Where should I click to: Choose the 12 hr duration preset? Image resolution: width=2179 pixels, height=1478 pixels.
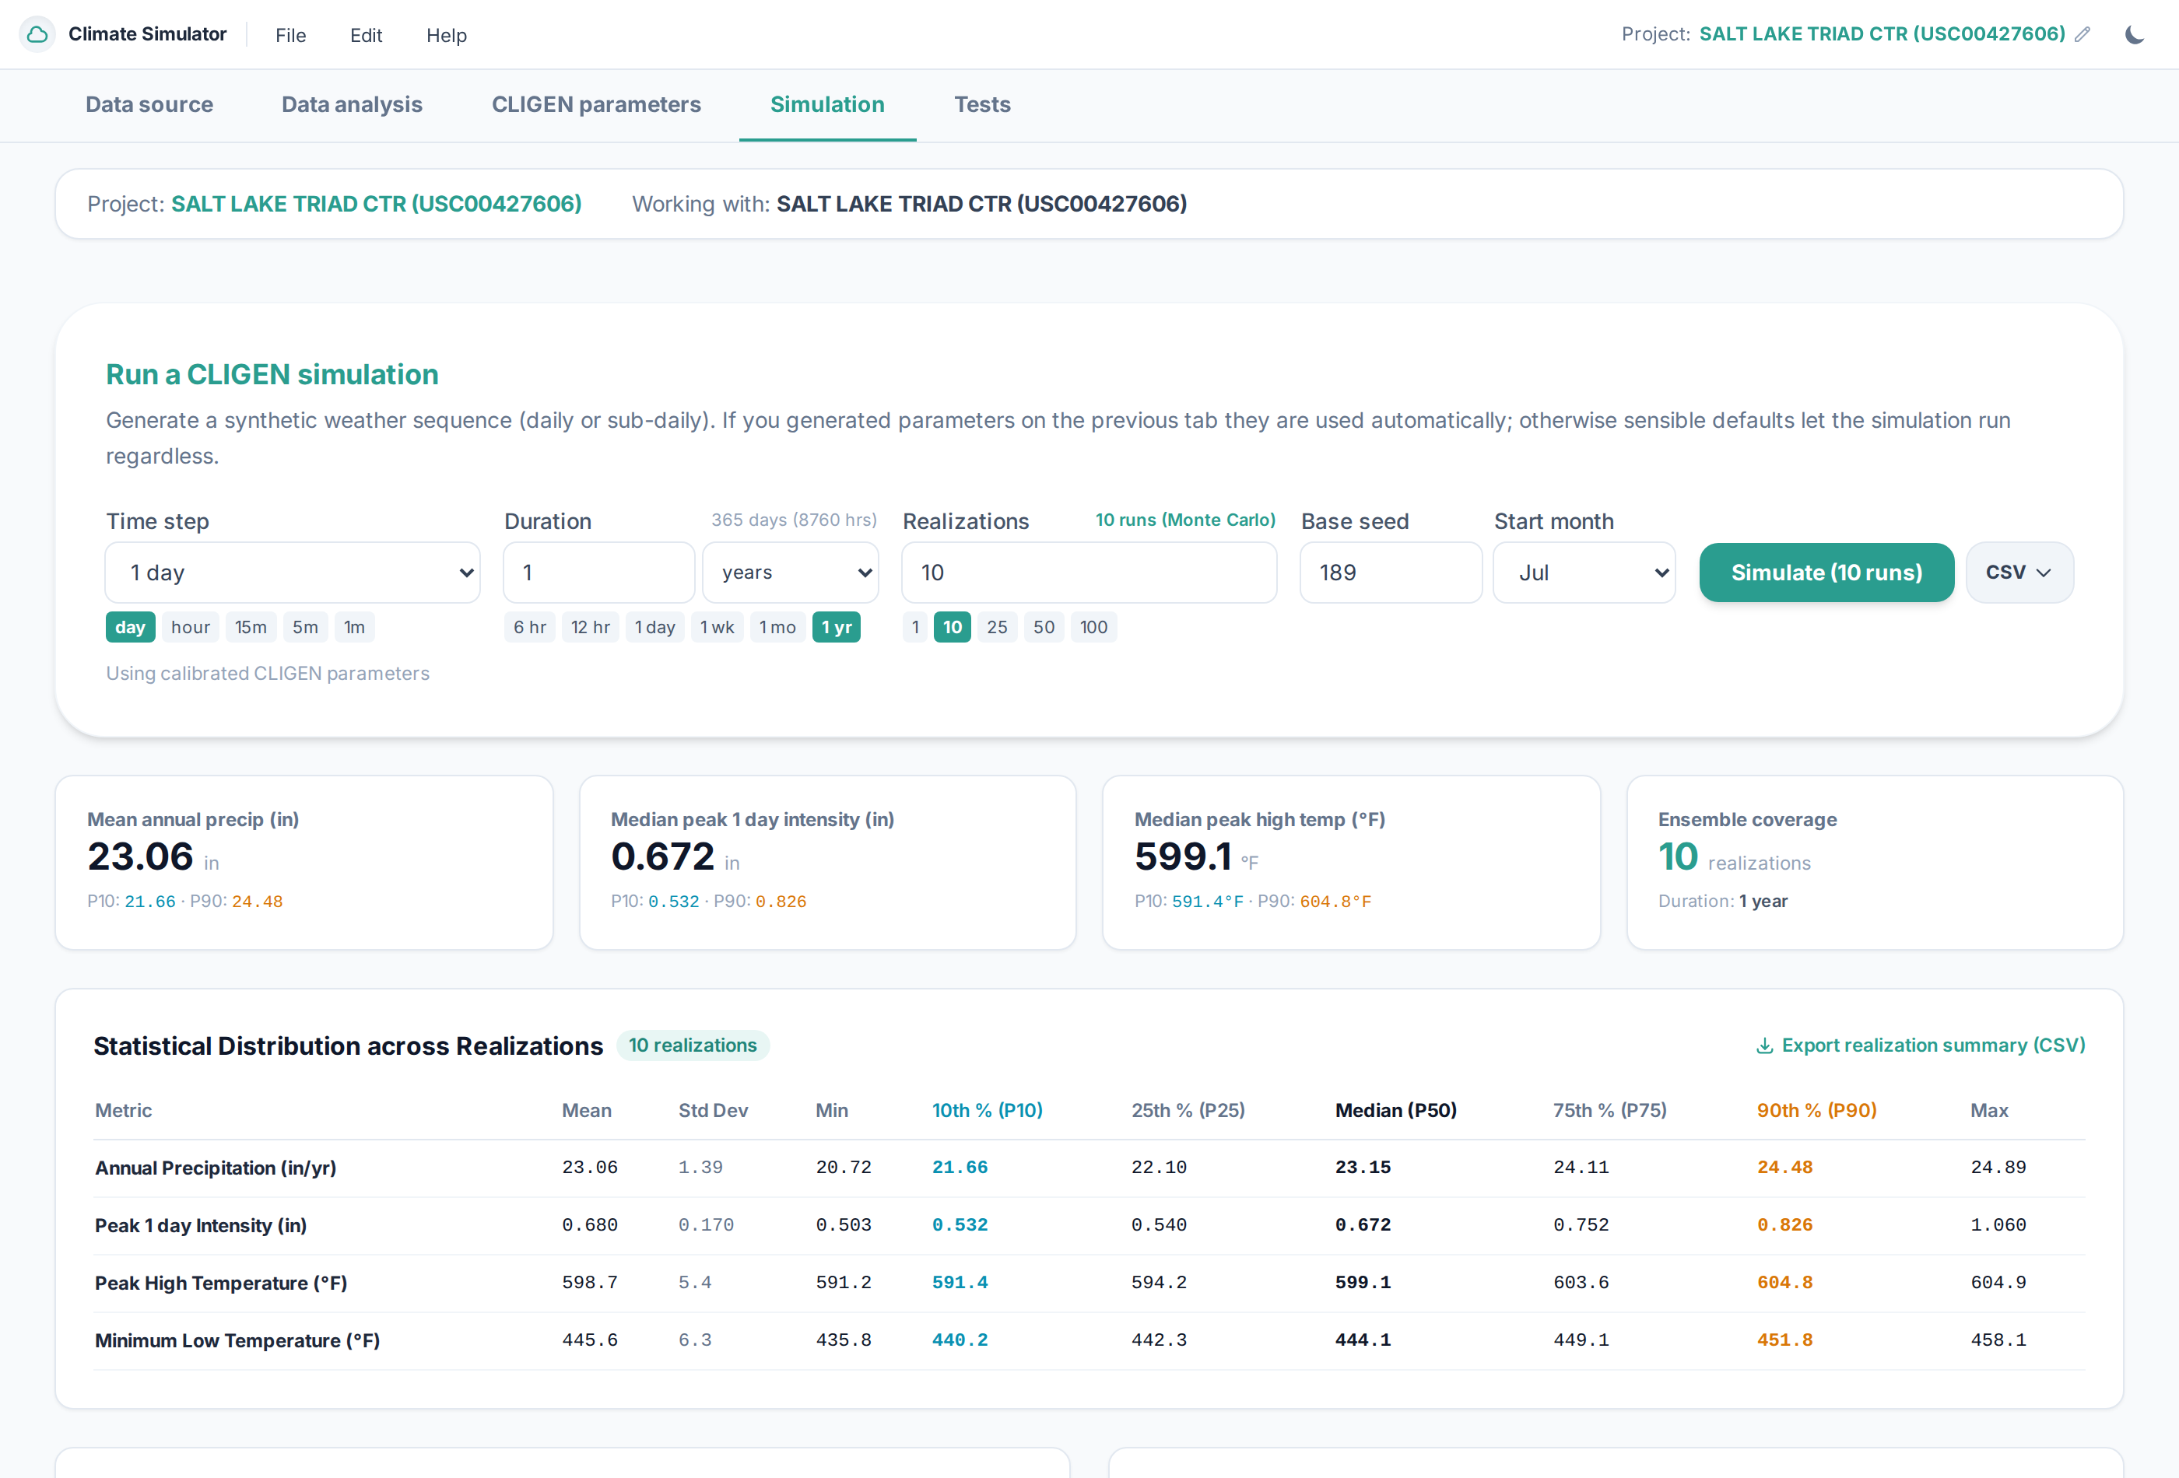(x=591, y=627)
